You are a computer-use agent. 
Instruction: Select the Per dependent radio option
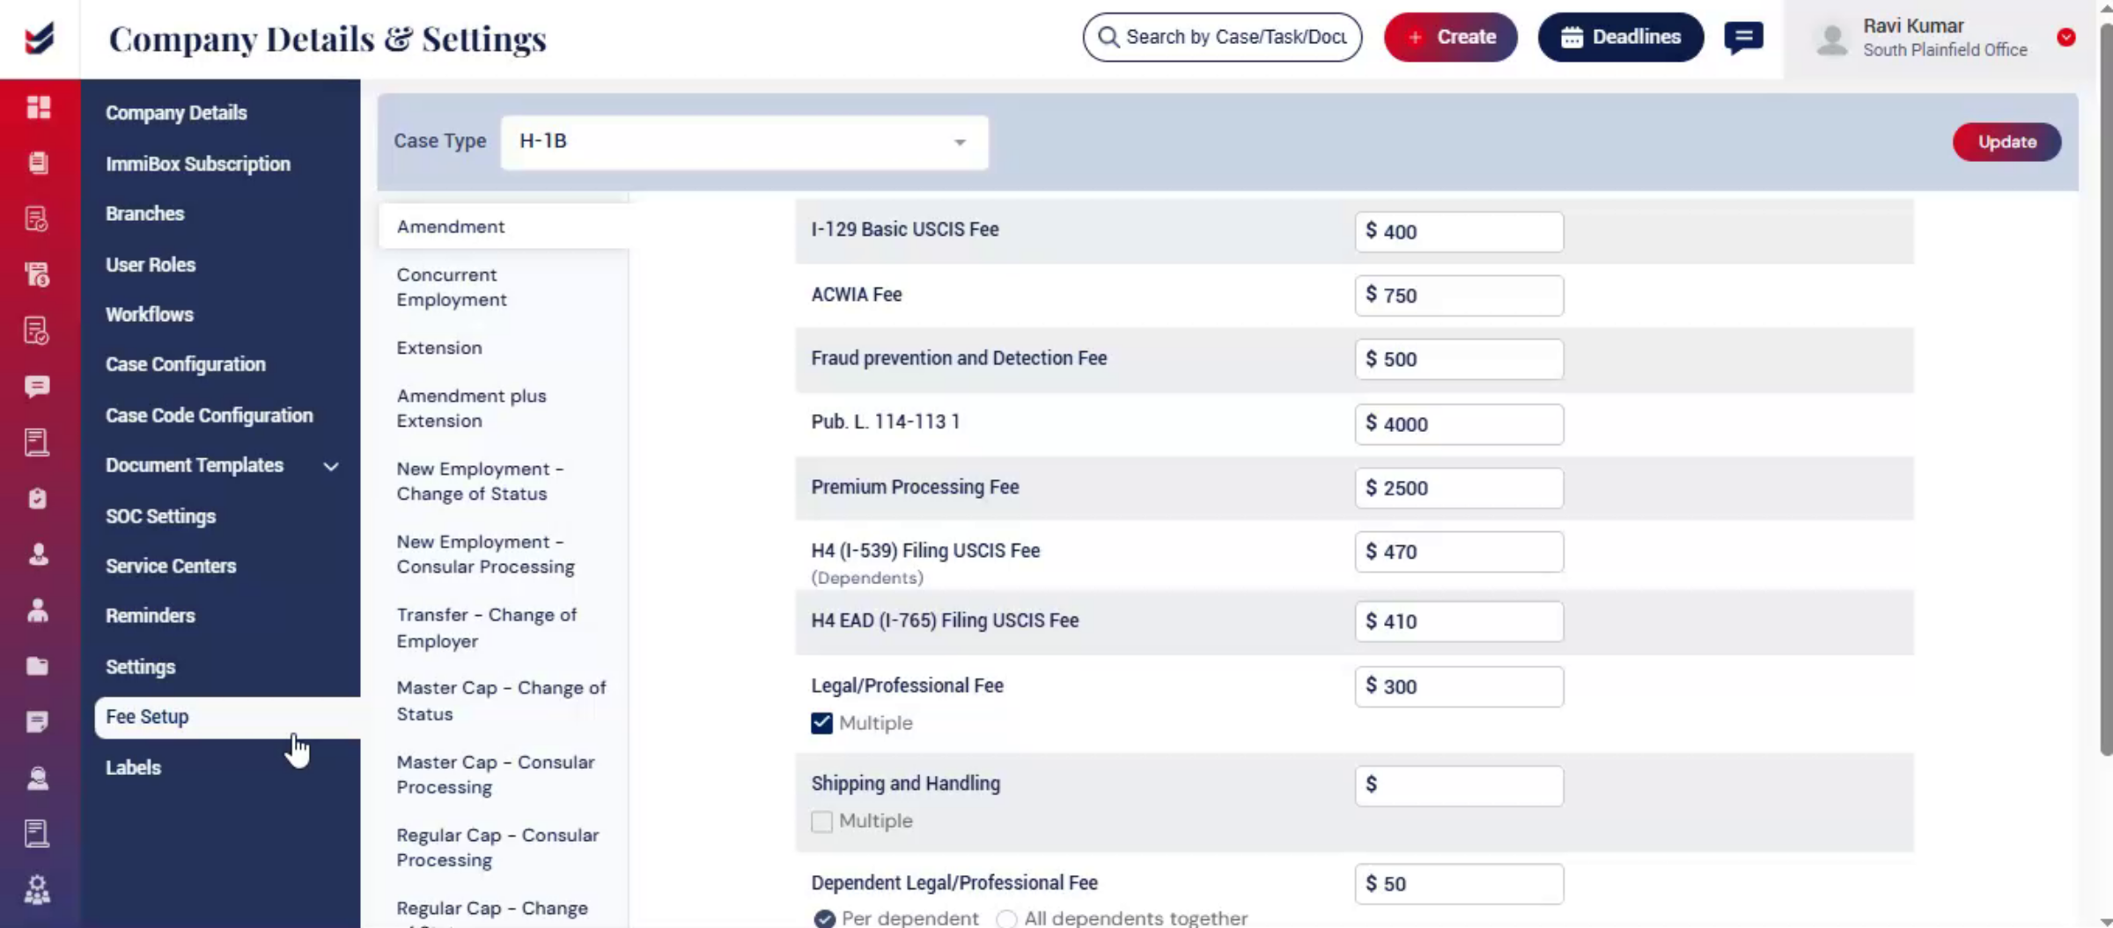pyautogui.click(x=824, y=918)
